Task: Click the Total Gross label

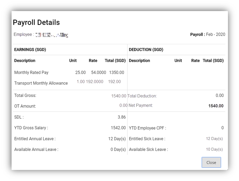Action: (25, 95)
